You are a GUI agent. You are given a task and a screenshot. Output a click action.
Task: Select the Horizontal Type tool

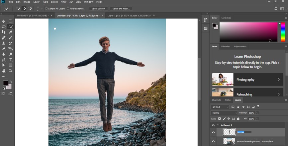(11, 60)
